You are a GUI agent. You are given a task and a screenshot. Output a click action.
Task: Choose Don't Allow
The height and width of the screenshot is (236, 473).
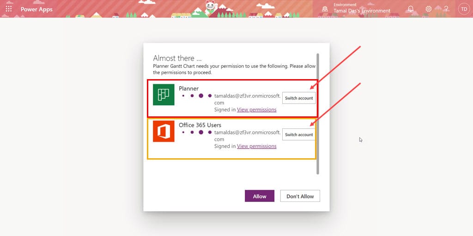[300, 196]
